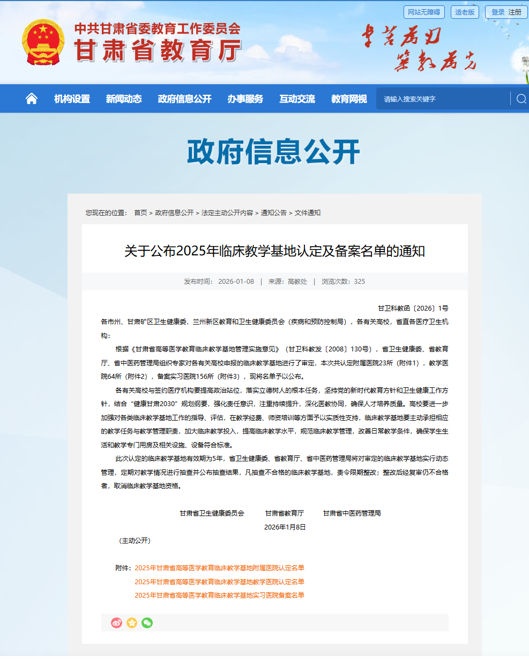
Task: Open the 教育网视 nav item
Action: click(x=349, y=99)
